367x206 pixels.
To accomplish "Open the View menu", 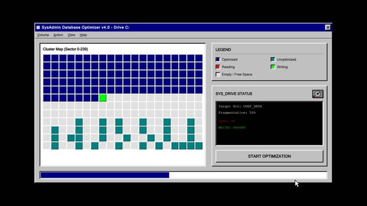I will (72, 35).
